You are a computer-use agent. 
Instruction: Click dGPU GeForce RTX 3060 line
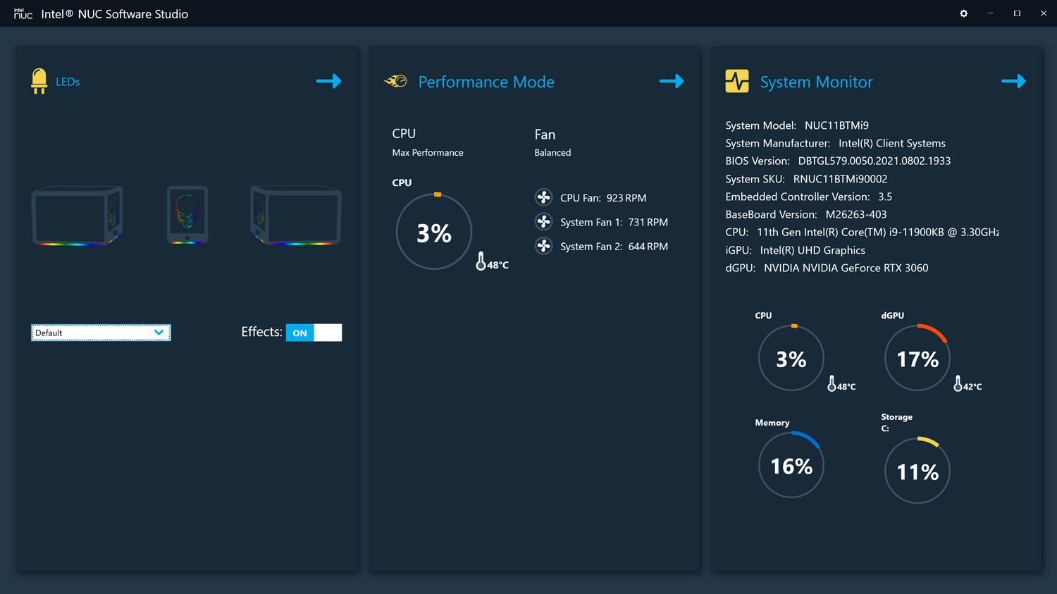coord(827,268)
